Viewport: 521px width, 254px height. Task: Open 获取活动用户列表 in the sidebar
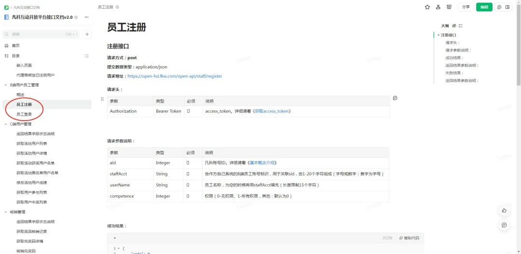click(x=31, y=144)
